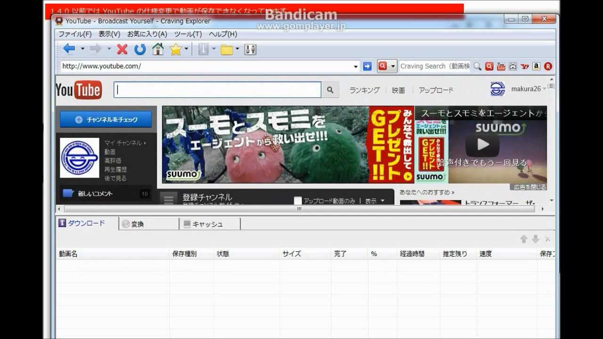The width and height of the screenshot is (603, 339).
Task: Click the horizontal scrollbar thumb of page
Action: pos(299,209)
